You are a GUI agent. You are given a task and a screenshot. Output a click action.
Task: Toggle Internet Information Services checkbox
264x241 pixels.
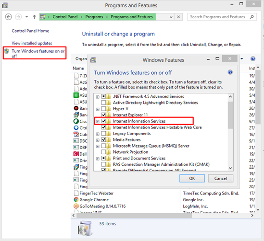103,121
